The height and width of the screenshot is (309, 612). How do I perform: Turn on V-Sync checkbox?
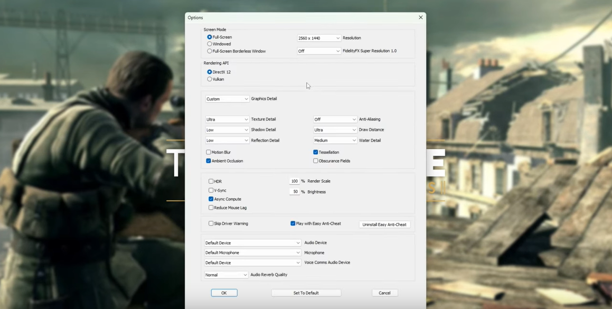click(211, 190)
